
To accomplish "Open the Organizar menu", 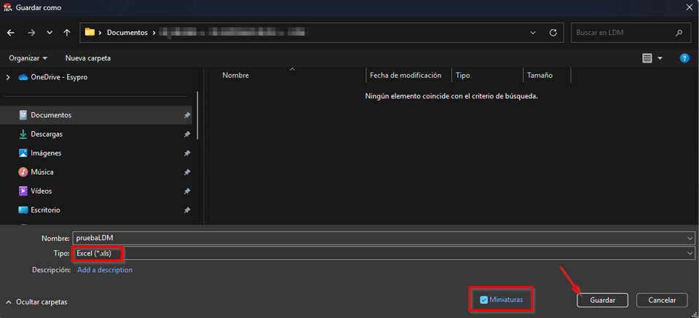I will [x=28, y=58].
